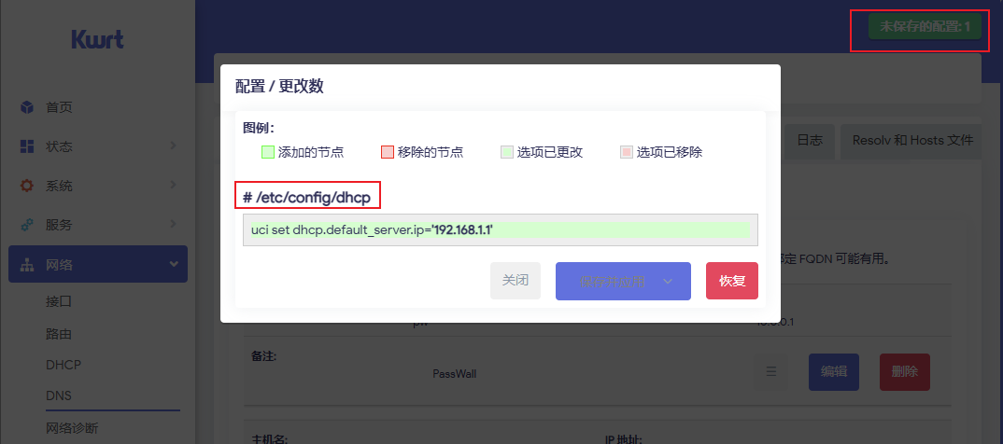This screenshot has width=1003, height=444.
Task: Open the 路由 submenu item
Action: 59,334
